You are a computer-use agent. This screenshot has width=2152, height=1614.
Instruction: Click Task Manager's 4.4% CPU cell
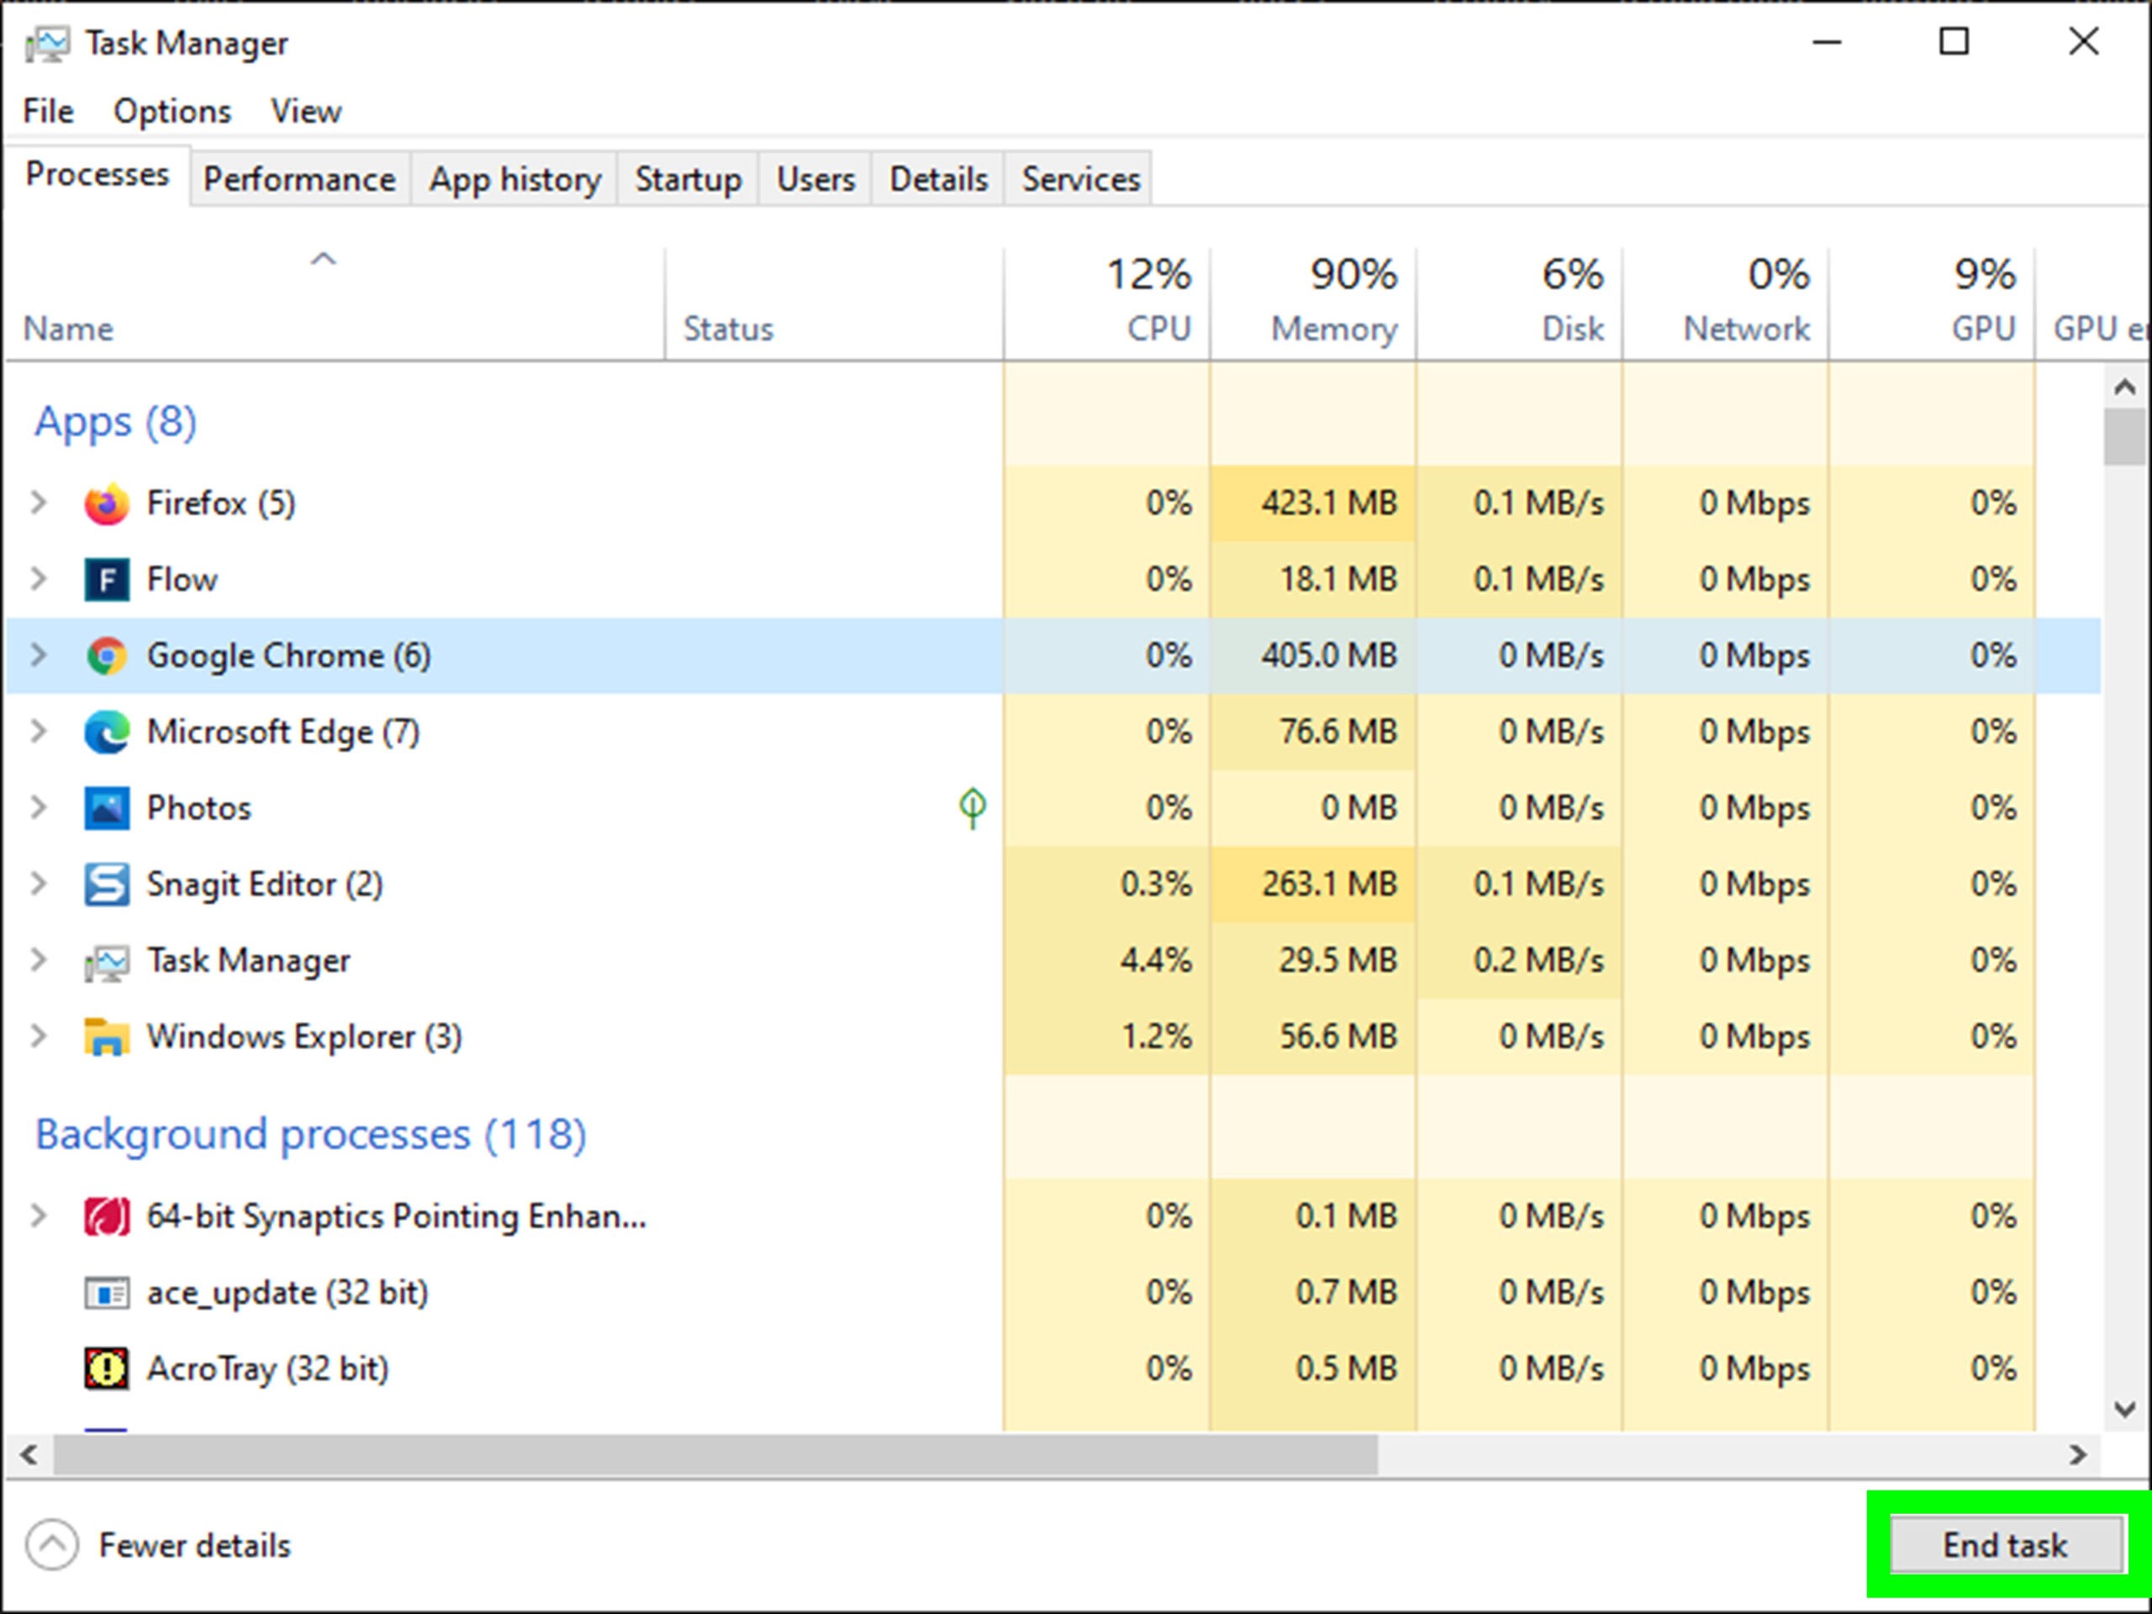pyautogui.click(x=1107, y=960)
